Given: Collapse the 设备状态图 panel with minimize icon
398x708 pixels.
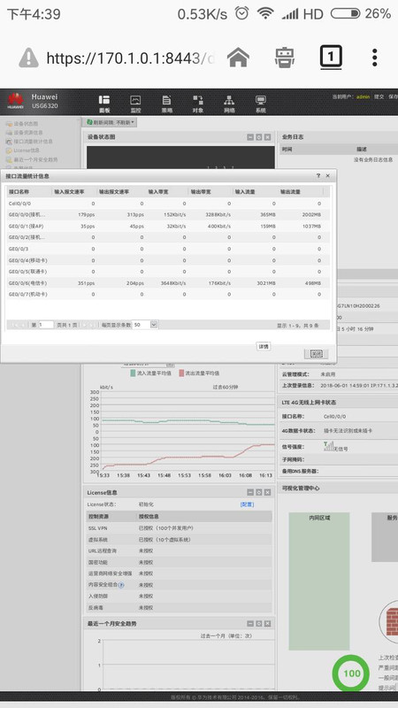Looking at the screenshot, I should click(250, 137).
